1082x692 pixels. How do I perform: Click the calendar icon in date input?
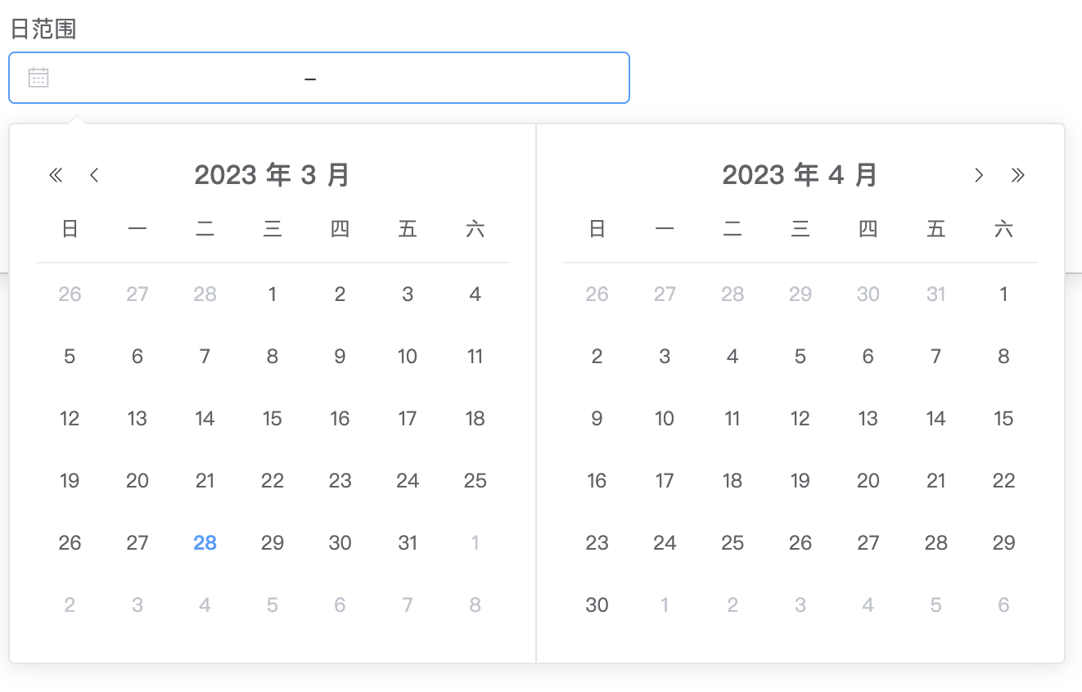[38, 78]
